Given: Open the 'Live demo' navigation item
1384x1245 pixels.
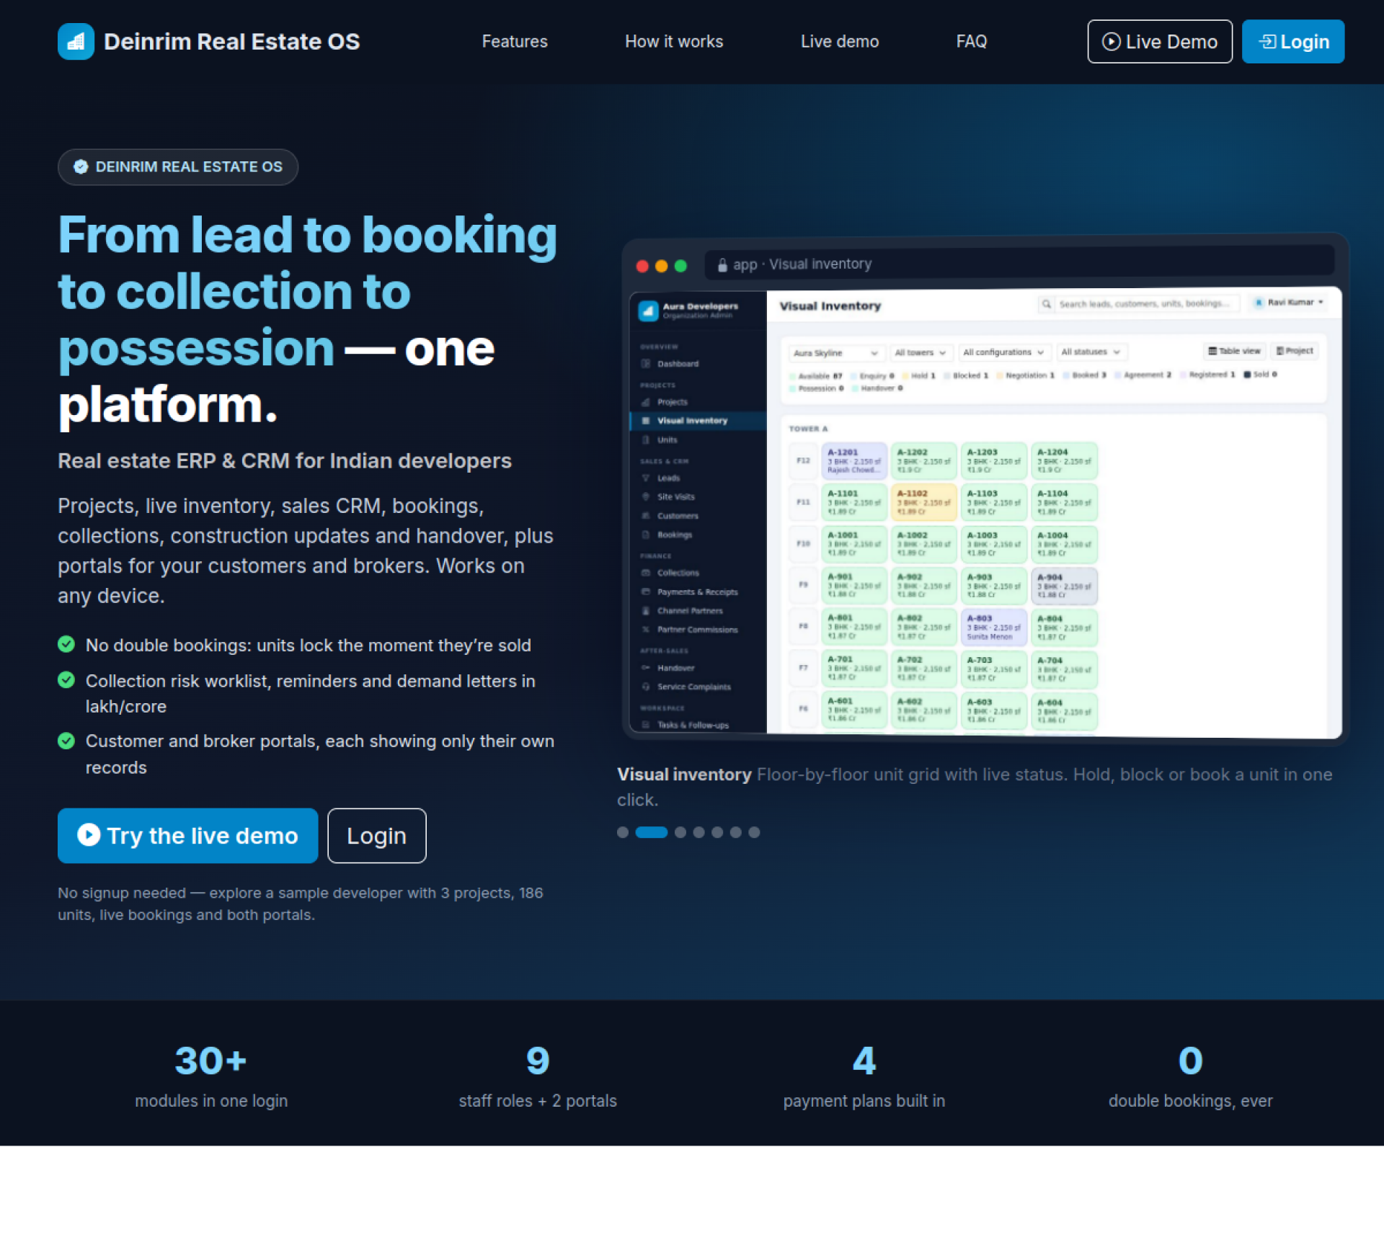Looking at the screenshot, I should 840,42.
